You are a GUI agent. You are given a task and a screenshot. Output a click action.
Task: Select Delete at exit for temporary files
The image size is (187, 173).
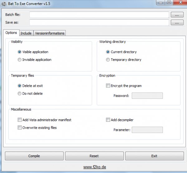click(20, 86)
